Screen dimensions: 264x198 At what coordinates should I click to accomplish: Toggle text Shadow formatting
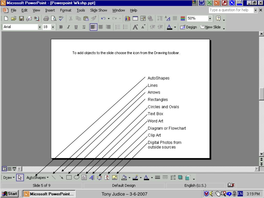84,27
